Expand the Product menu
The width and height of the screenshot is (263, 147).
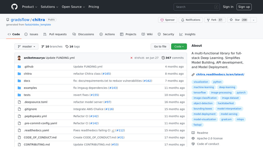tap(30, 7)
